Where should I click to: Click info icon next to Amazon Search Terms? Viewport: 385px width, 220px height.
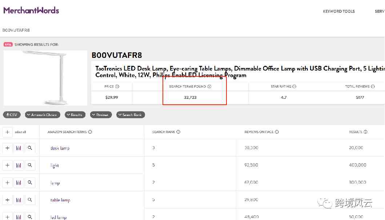90,132
